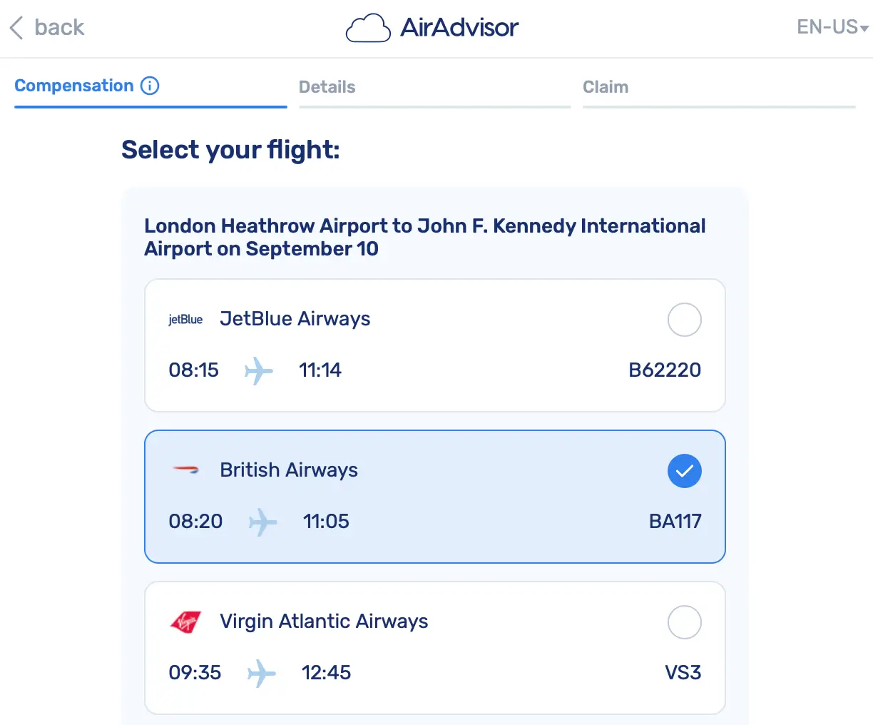Click the Compensation step label
The image size is (873, 725).
(74, 85)
